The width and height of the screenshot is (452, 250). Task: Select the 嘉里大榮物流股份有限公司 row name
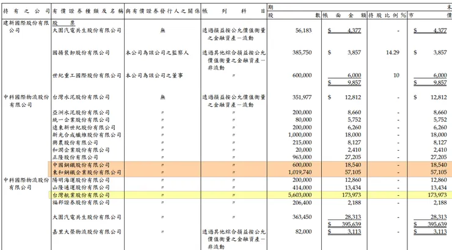87,232
